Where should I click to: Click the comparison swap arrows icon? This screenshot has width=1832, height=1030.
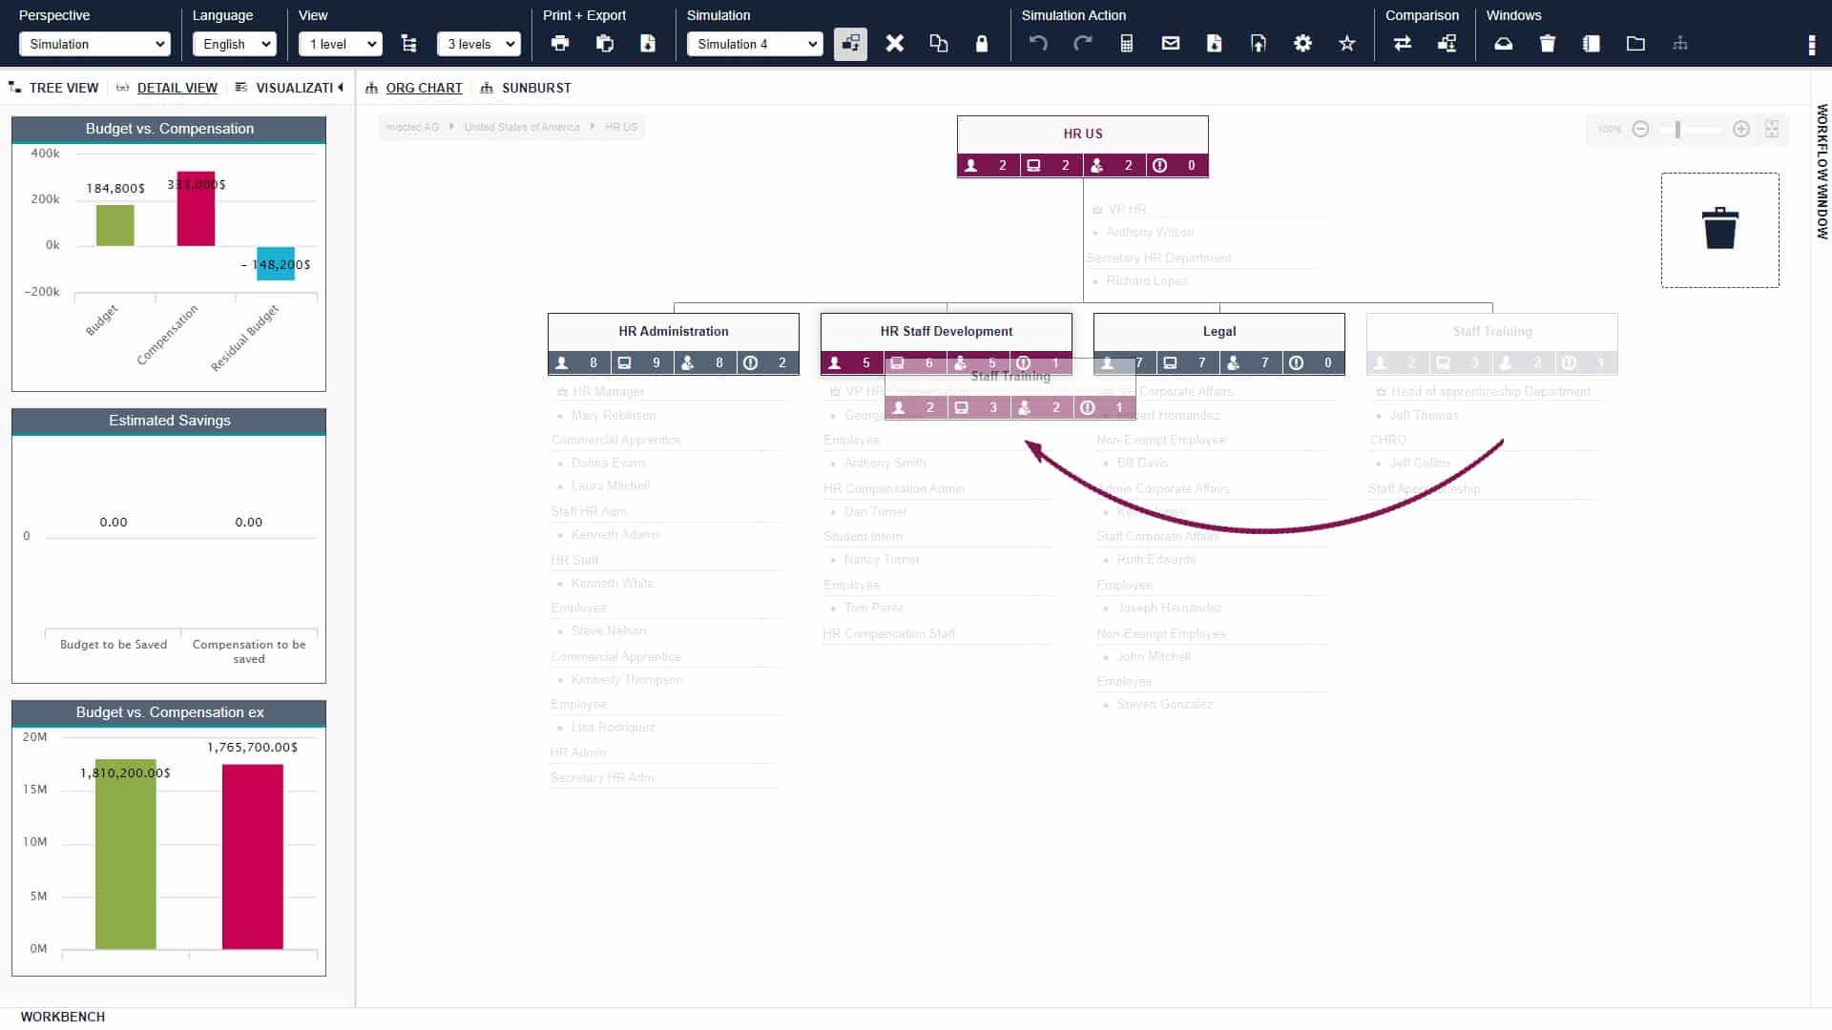[1402, 44]
